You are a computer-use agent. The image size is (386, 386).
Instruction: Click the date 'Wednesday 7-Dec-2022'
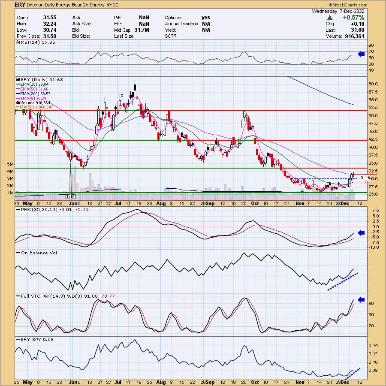338,11
